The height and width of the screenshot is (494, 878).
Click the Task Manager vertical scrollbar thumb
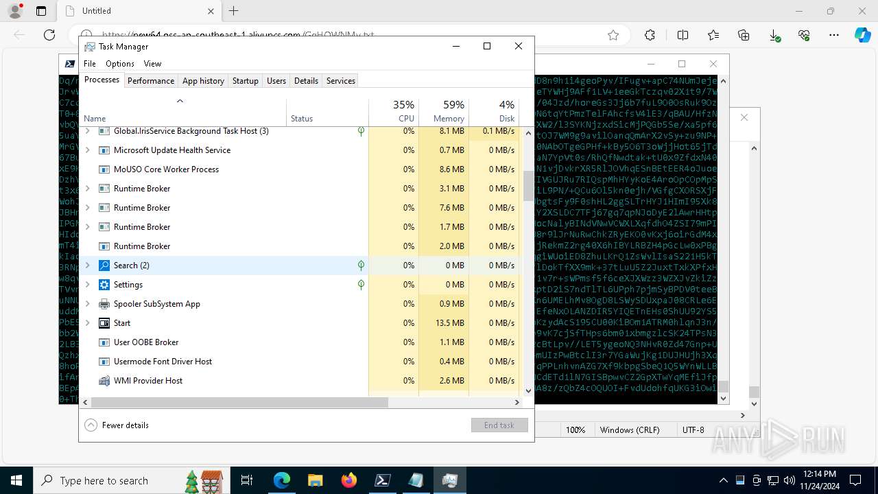point(528,185)
